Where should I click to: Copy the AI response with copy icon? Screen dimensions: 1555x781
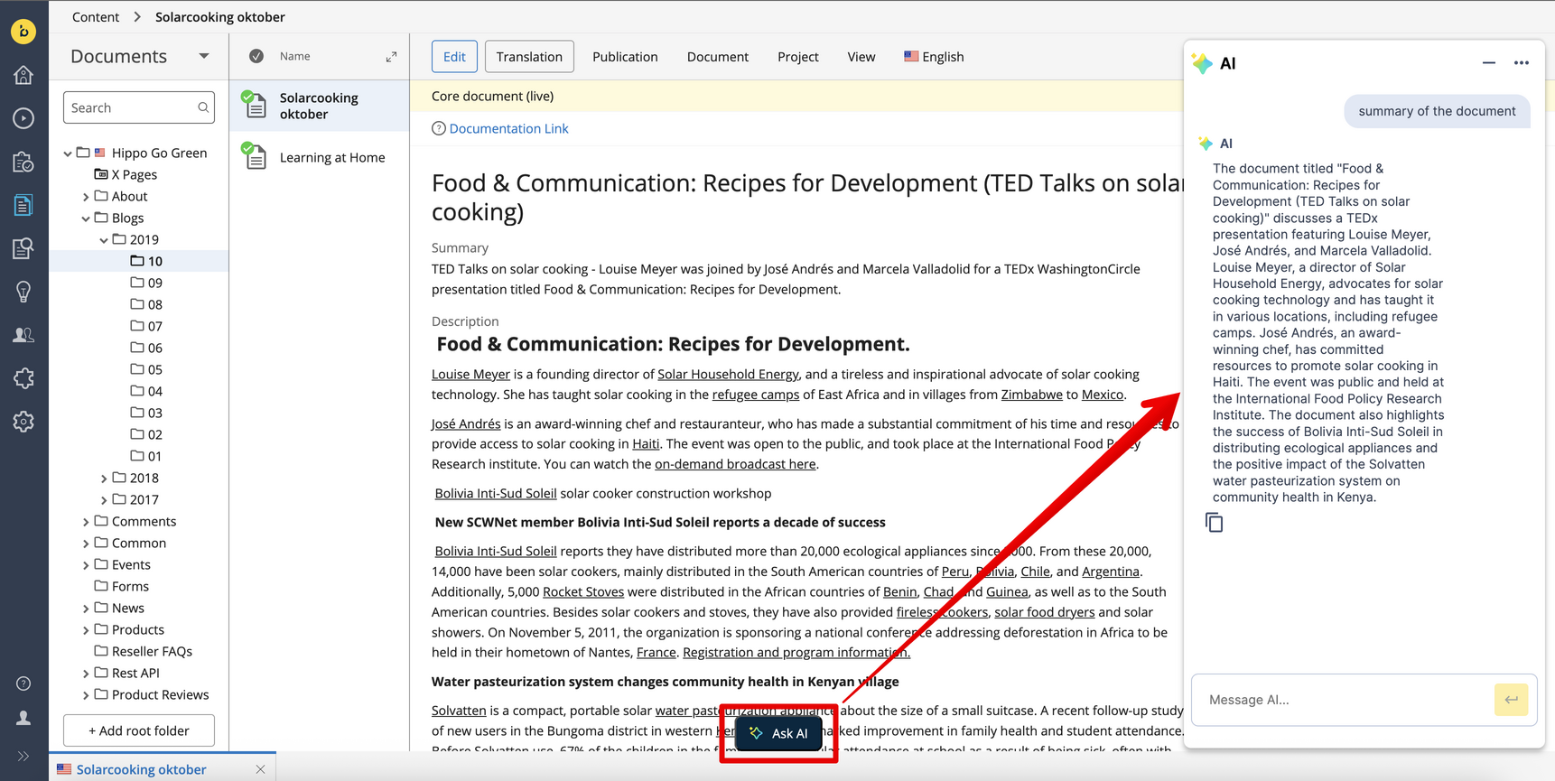click(x=1214, y=523)
